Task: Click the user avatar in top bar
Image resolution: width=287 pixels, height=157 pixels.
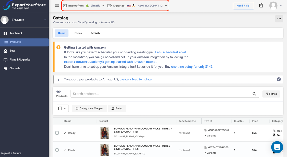Action: (273, 6)
